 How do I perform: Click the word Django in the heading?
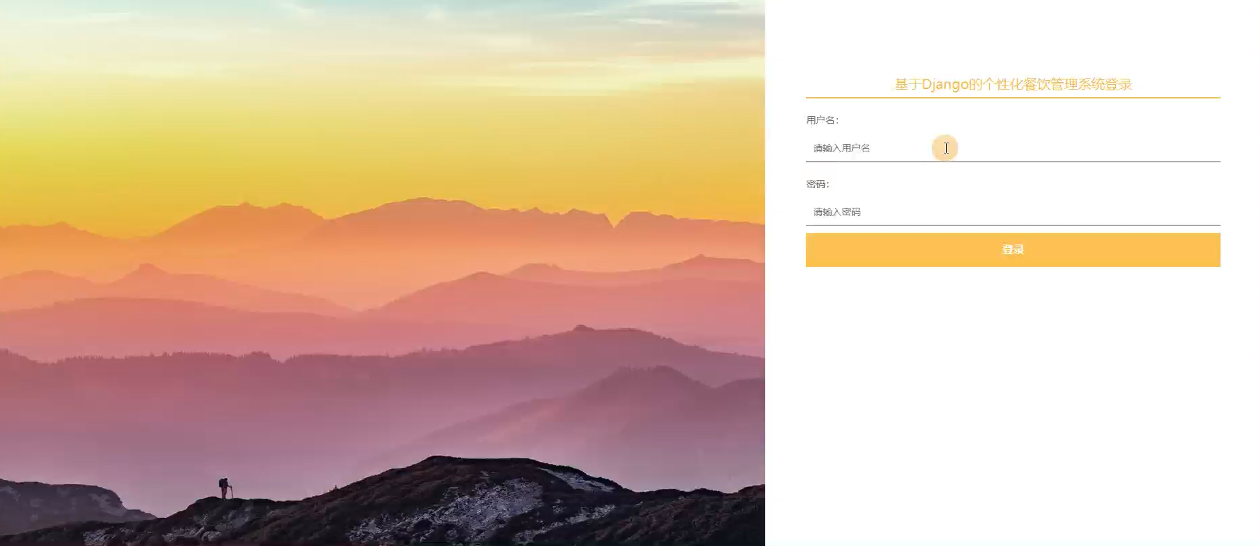tap(945, 85)
